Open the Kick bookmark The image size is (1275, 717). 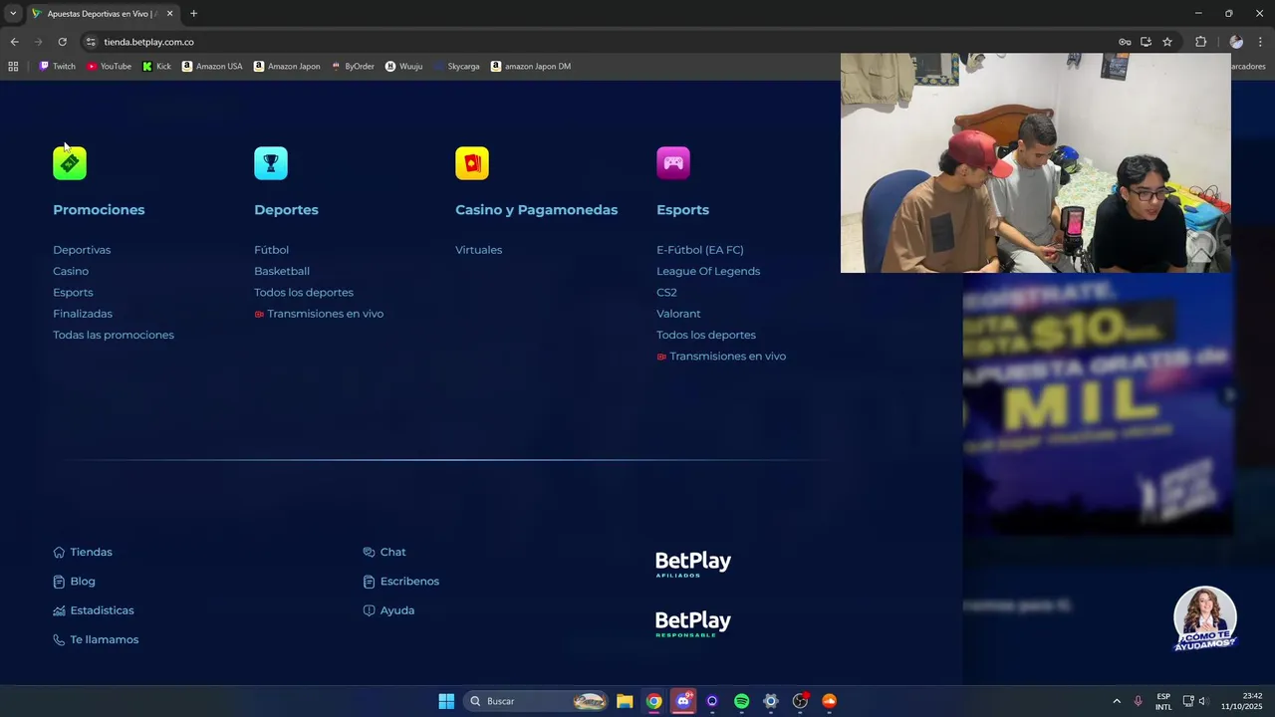pyautogui.click(x=156, y=67)
